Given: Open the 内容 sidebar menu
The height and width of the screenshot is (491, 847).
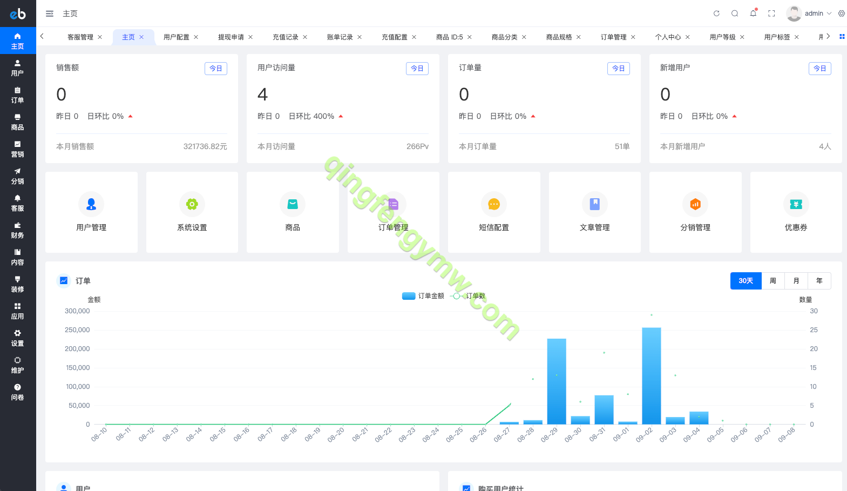Looking at the screenshot, I should [x=18, y=257].
